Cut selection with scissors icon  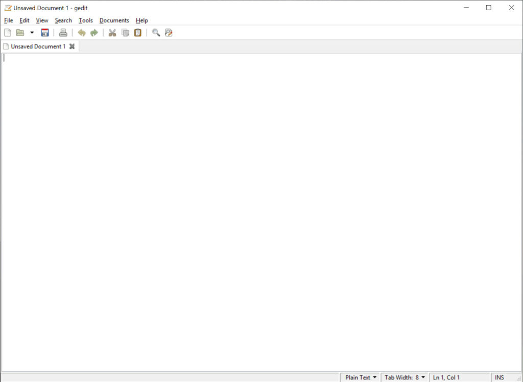click(112, 33)
